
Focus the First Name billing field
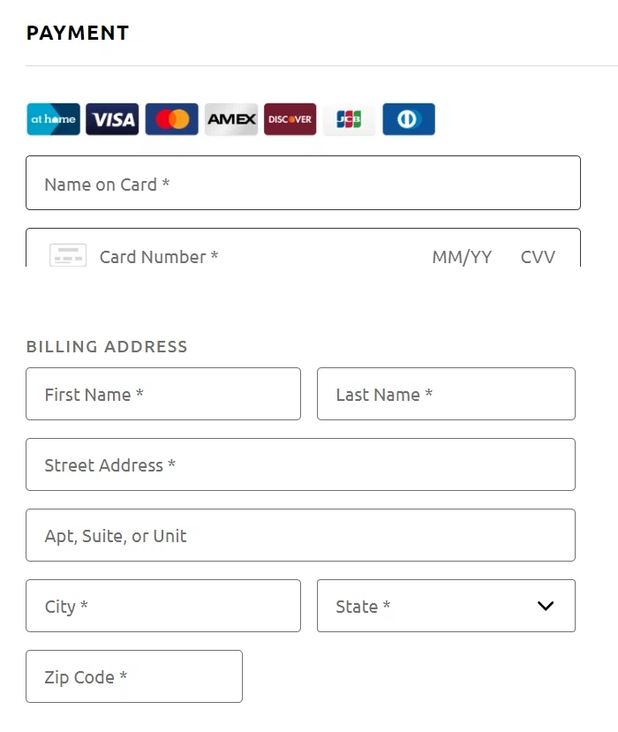(163, 394)
